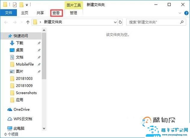The height and width of the screenshot is (138, 190).
Task: Refresh the current folder view
Action: [x=120, y=22]
